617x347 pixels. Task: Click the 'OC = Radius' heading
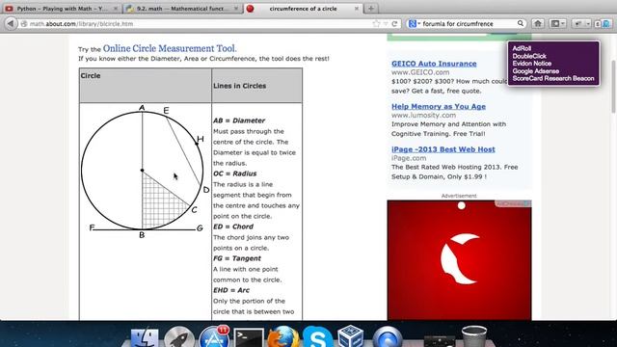[235, 173]
